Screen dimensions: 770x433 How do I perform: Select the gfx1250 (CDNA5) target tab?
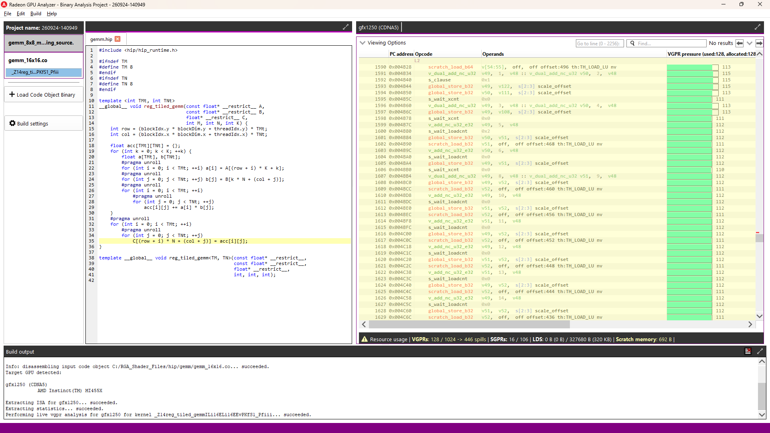point(379,27)
